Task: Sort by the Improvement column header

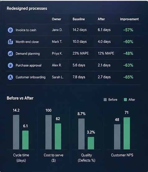Action: 129,19
